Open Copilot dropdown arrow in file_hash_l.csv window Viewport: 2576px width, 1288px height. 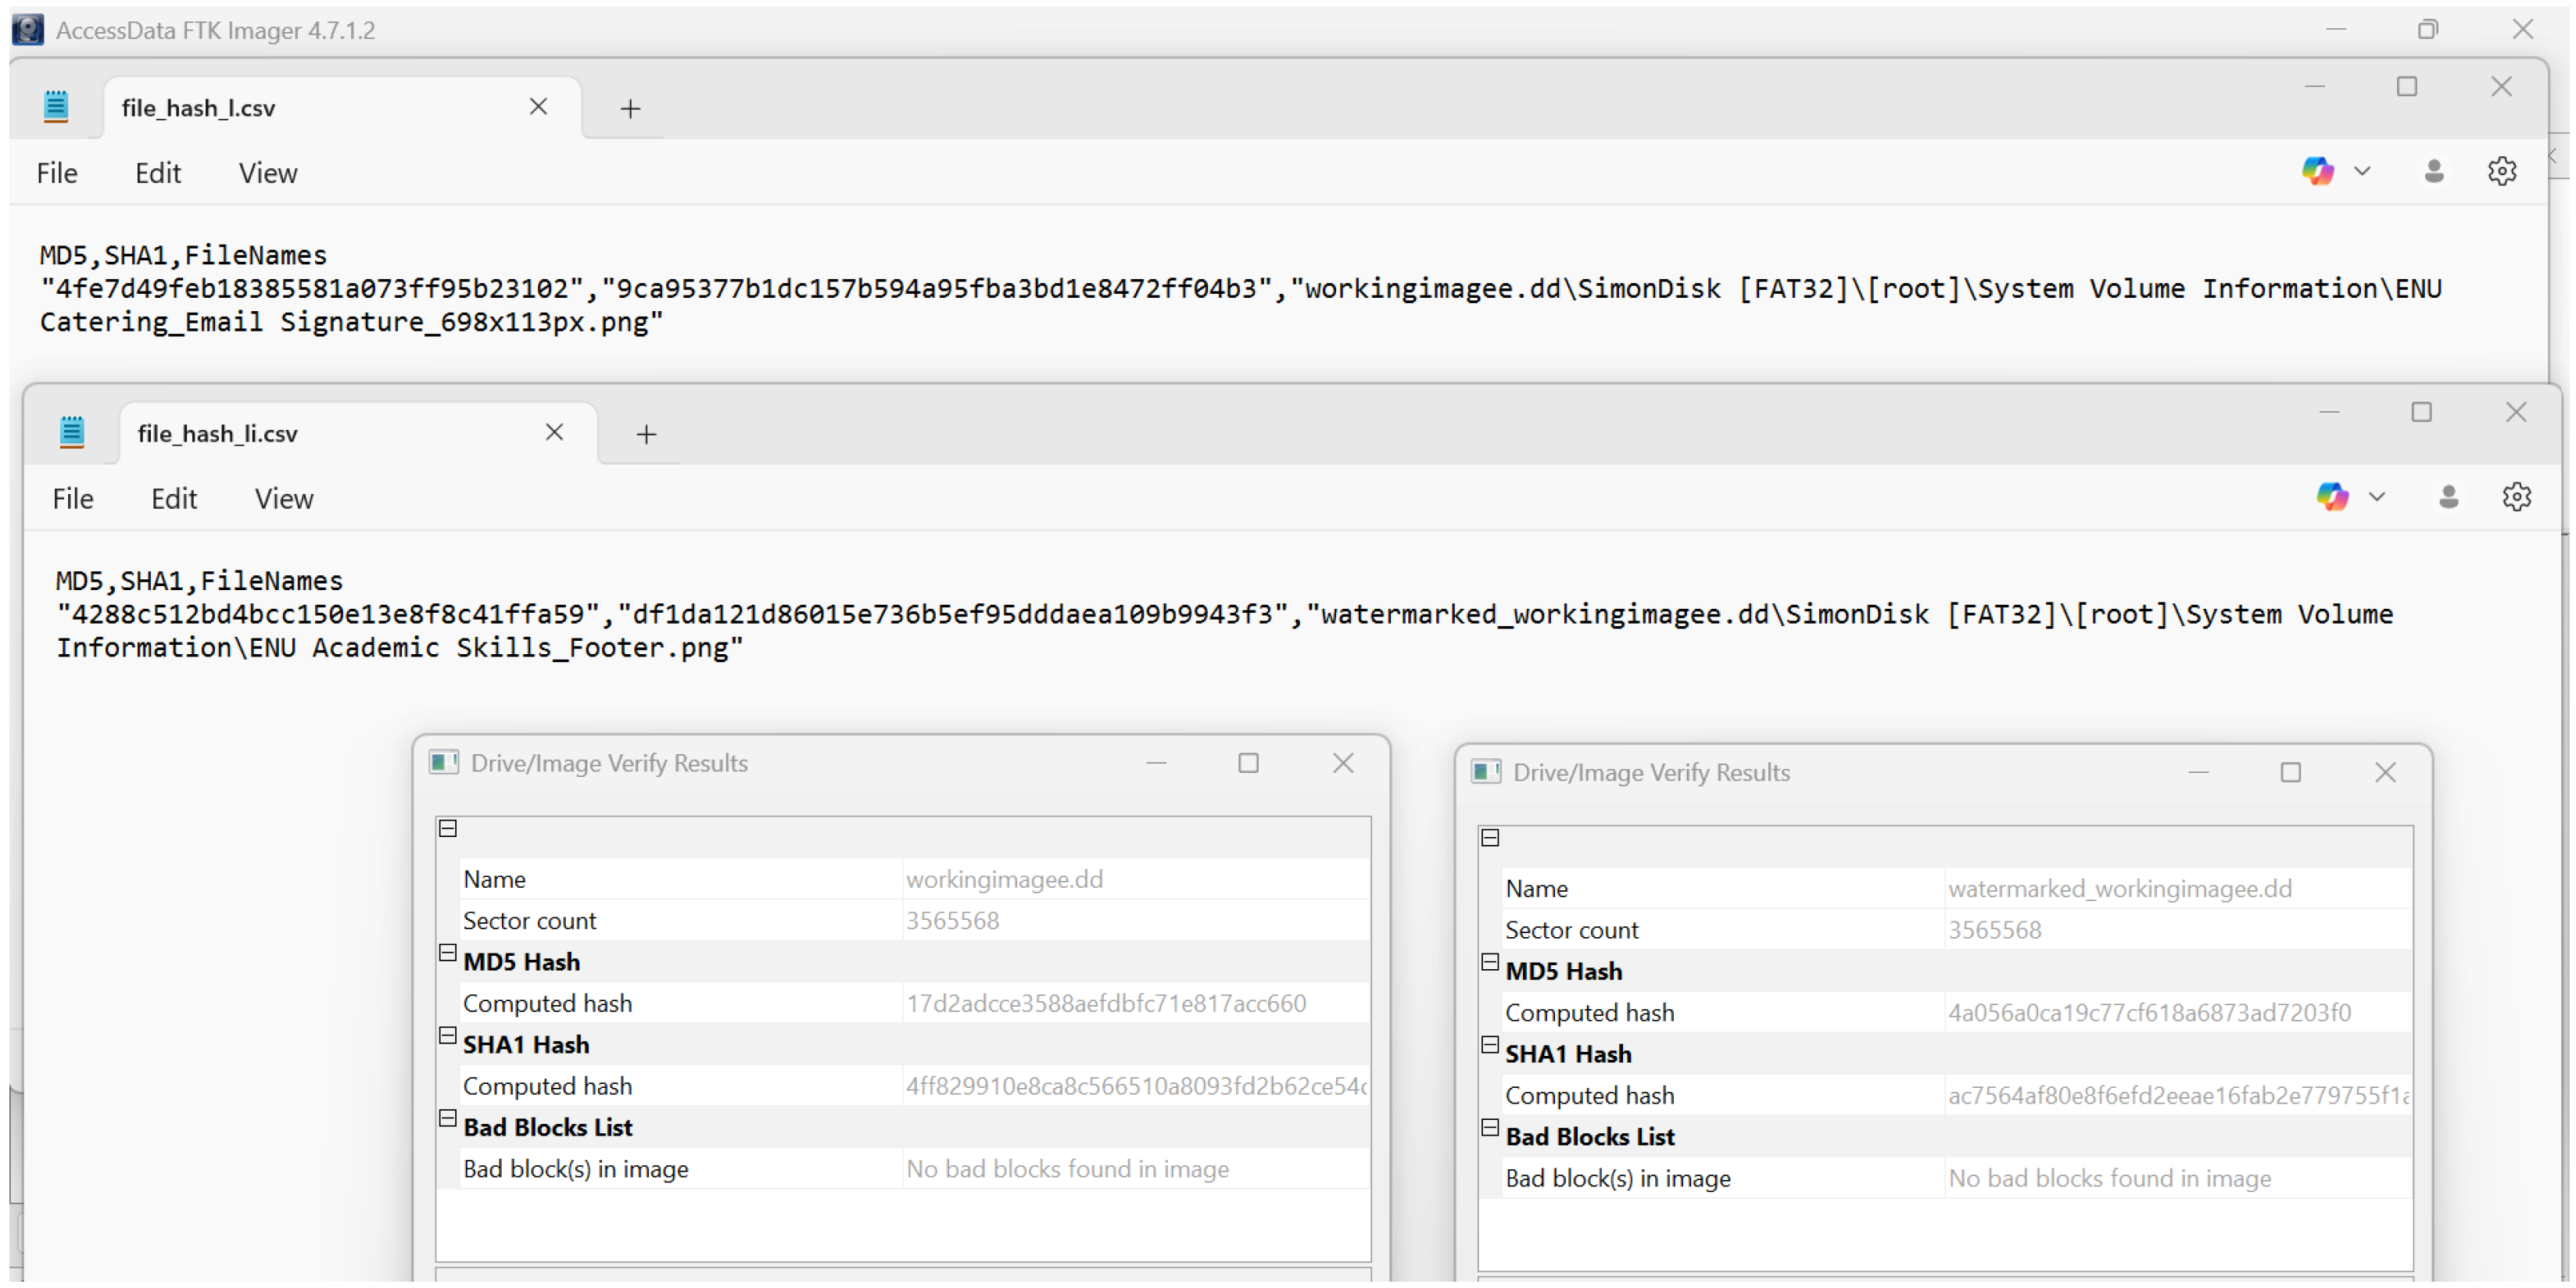[2362, 171]
